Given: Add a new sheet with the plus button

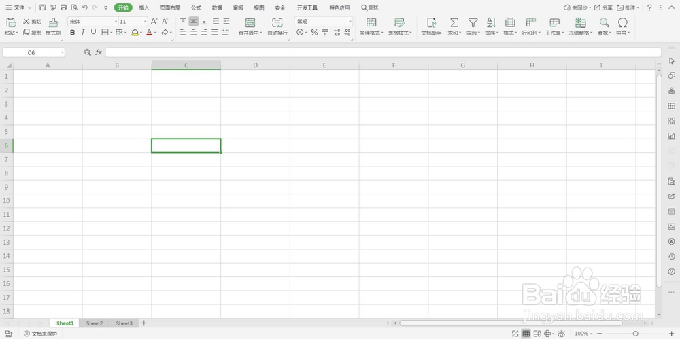Looking at the screenshot, I should [144, 323].
